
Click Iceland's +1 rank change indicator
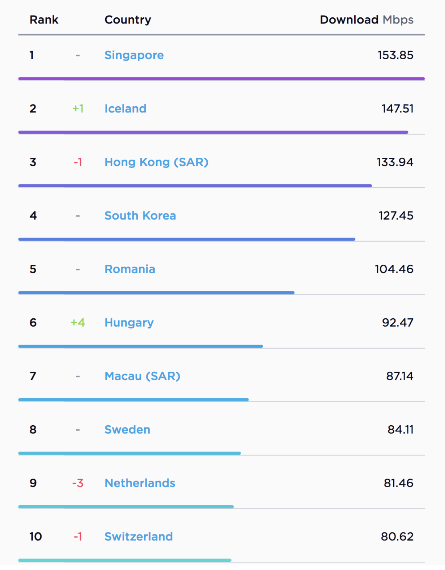tap(78, 109)
